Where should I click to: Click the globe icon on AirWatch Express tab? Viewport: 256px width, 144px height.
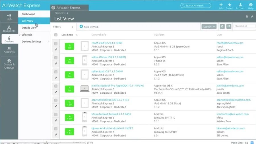pos(53,7)
